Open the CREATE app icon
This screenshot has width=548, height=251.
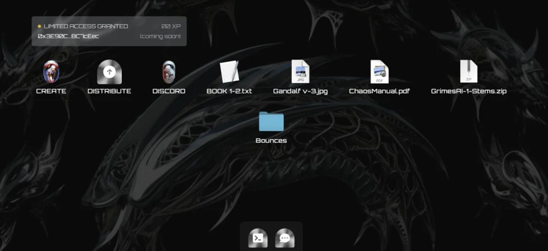click(x=51, y=72)
